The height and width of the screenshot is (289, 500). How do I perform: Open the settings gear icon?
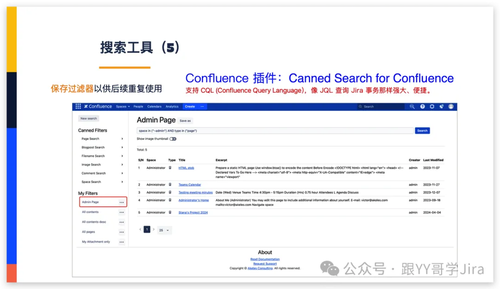coord(432,107)
